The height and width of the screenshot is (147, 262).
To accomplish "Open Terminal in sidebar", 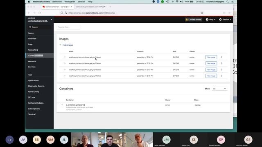I will coord(32,114).
